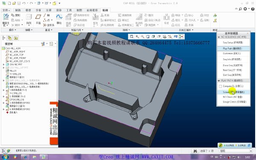Open the Hole Making Cycles group dropdown

tap(186, 30)
